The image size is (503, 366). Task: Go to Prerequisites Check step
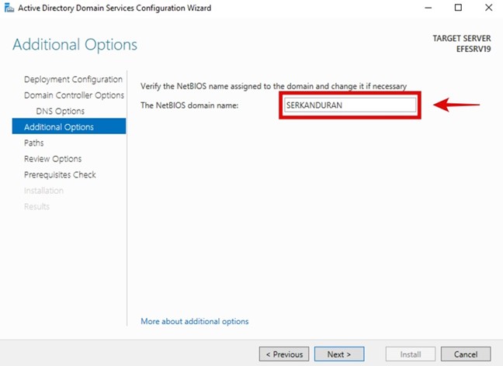[60, 174]
